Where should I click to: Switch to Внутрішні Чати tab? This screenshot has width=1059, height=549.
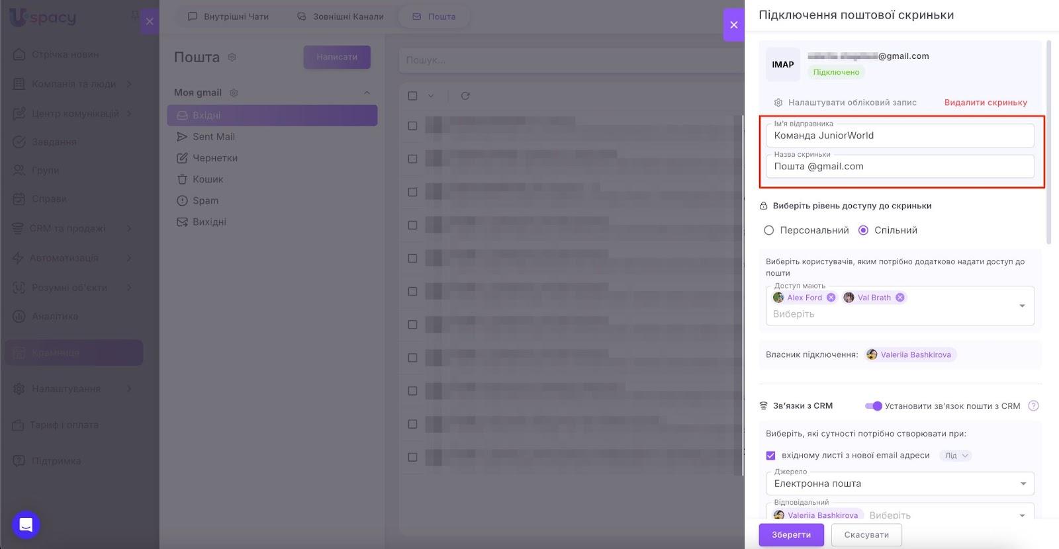click(228, 17)
